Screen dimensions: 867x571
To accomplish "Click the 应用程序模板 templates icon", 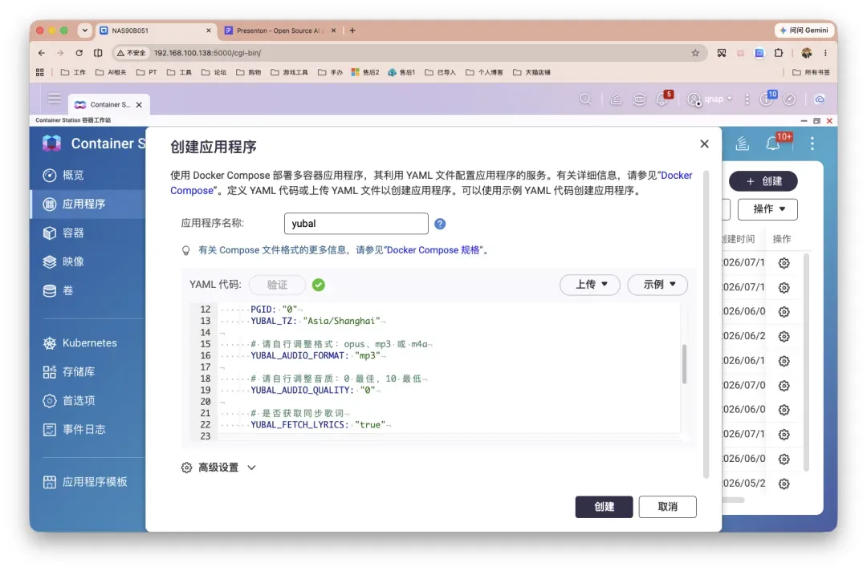I will 49,481.
